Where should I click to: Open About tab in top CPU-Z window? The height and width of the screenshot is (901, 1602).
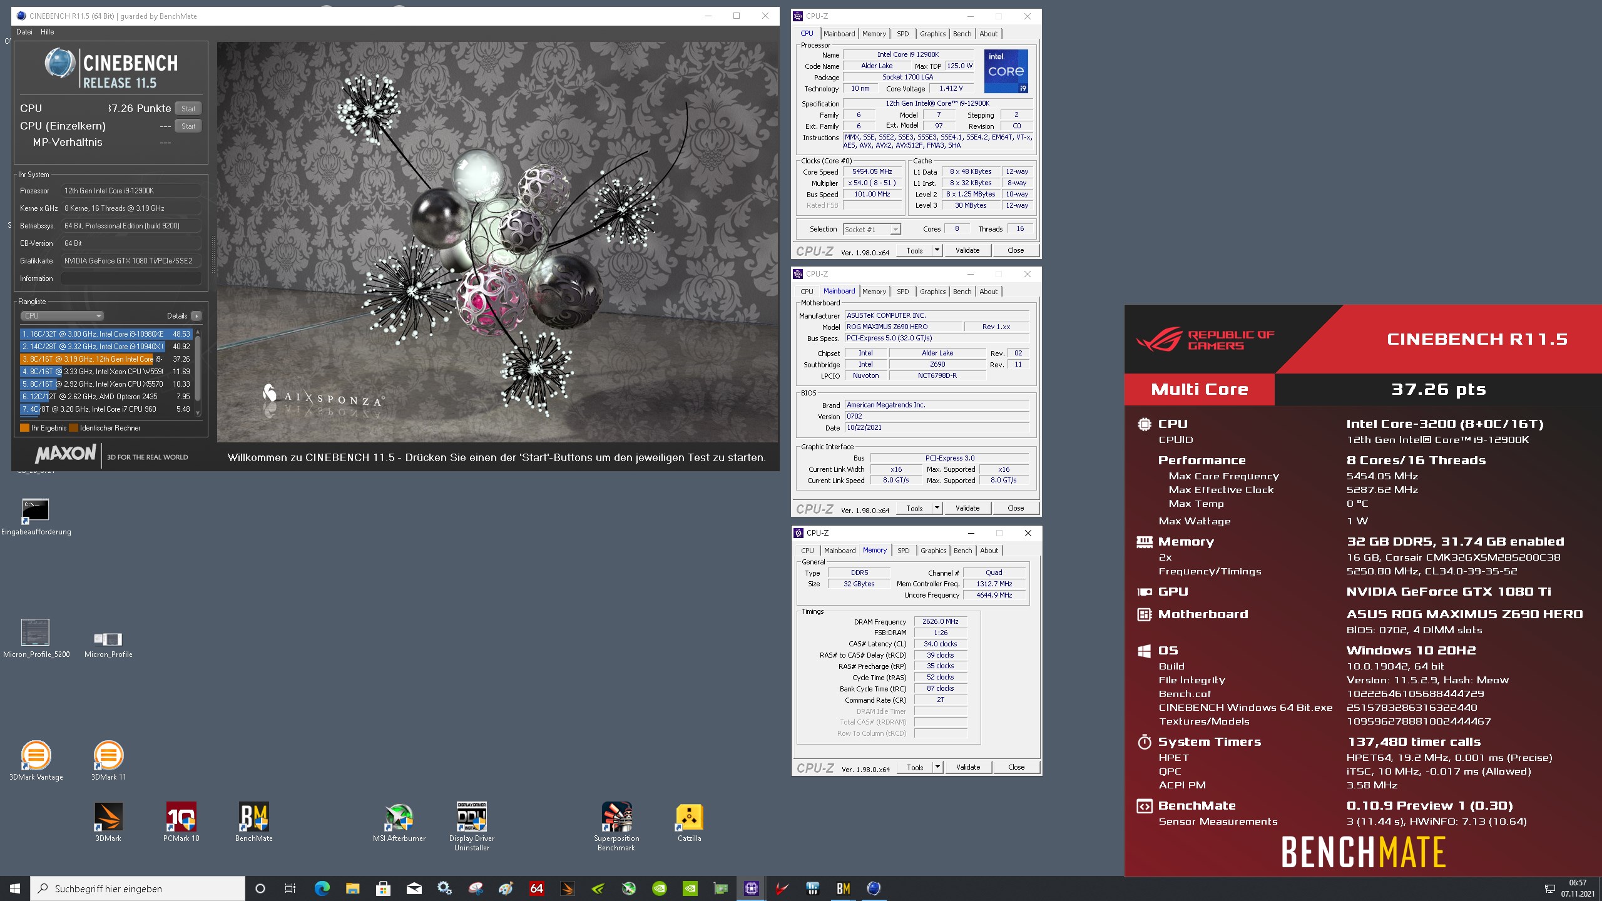click(x=989, y=34)
